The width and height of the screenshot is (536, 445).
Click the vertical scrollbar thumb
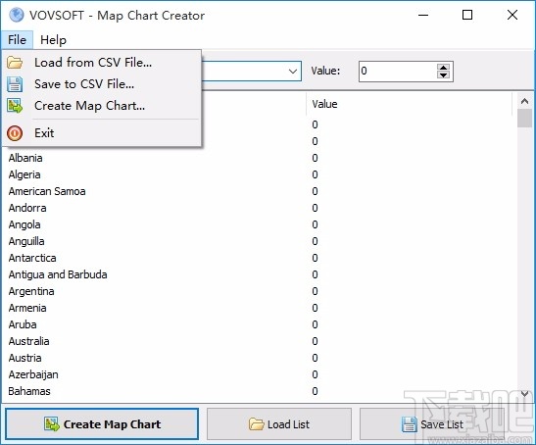pyautogui.click(x=524, y=118)
